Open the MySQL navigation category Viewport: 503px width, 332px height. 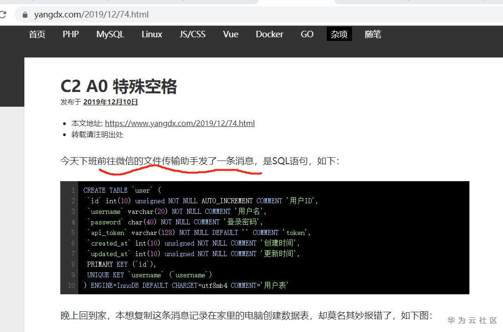pyautogui.click(x=110, y=34)
